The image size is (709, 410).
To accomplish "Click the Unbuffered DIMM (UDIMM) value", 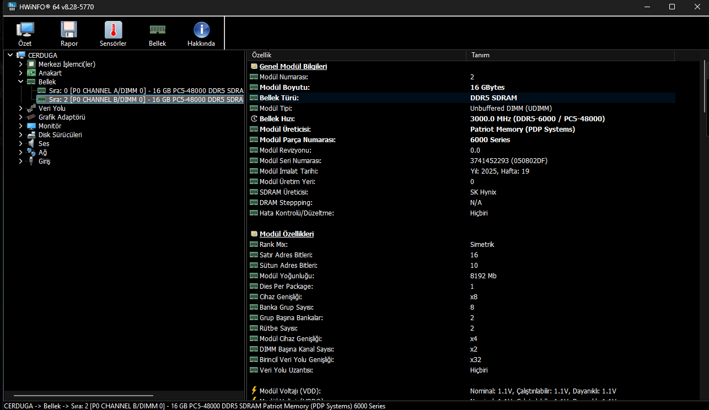I will pos(511,108).
